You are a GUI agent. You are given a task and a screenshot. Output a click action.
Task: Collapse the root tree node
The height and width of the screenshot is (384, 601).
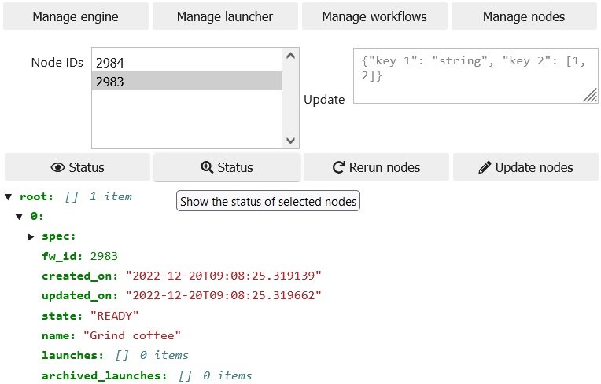point(9,197)
